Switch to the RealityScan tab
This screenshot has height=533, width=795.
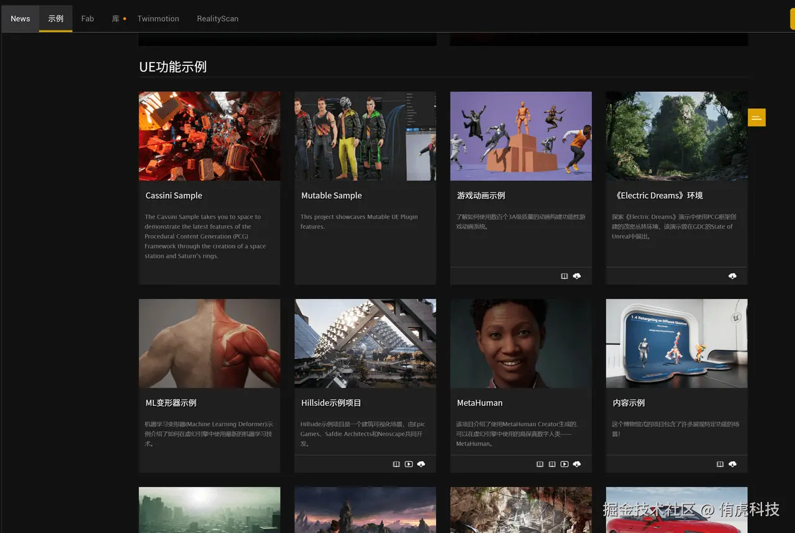coord(217,19)
